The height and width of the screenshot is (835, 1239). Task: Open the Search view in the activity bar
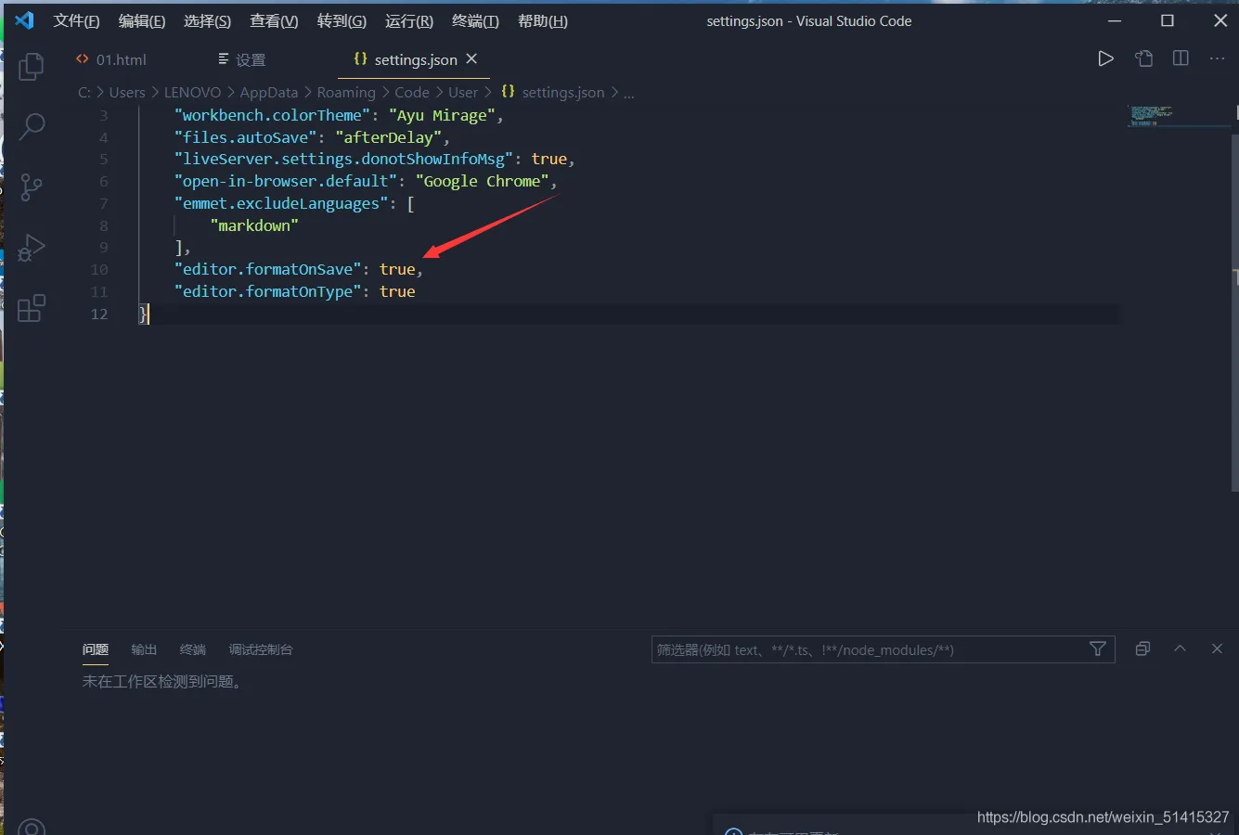(32, 126)
